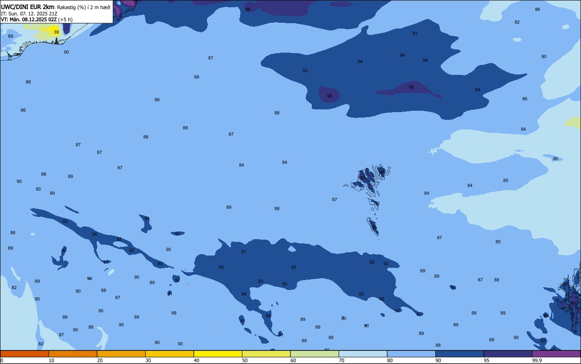
Task: Click the '96' value at the top of the map
Action: click(x=248, y=10)
